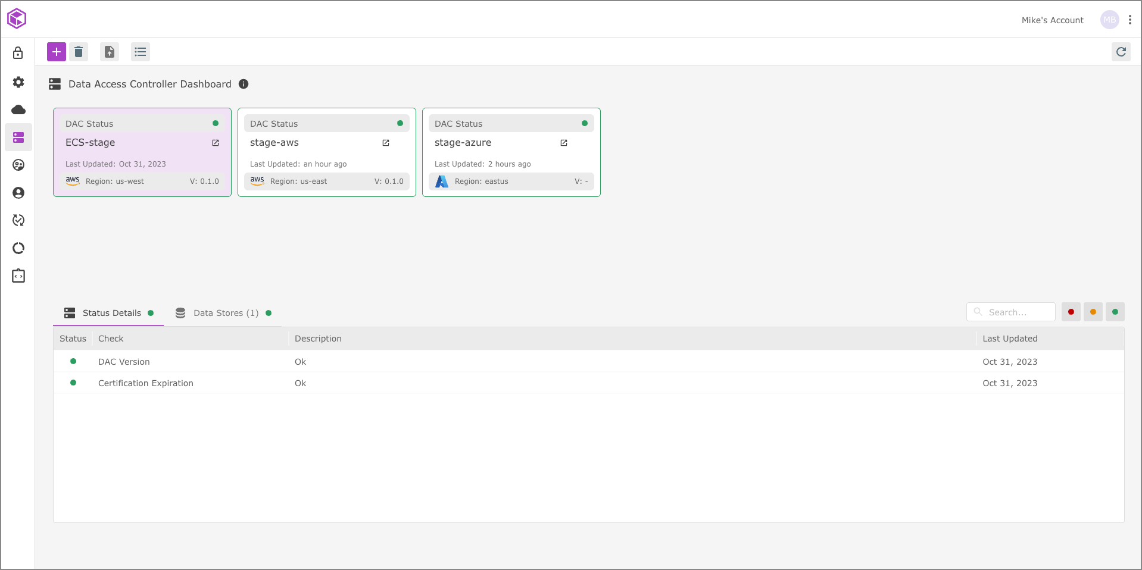The image size is (1142, 570).
Task: Switch to the Data Stores (1) tab
Action: click(x=224, y=313)
